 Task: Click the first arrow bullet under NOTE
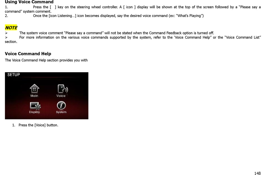(x=6, y=33)
